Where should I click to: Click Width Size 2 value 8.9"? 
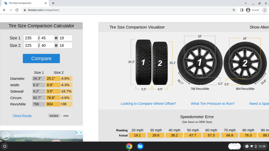pos(52,85)
